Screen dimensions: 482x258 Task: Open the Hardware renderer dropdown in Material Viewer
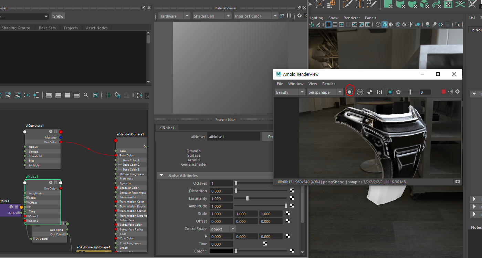point(174,16)
